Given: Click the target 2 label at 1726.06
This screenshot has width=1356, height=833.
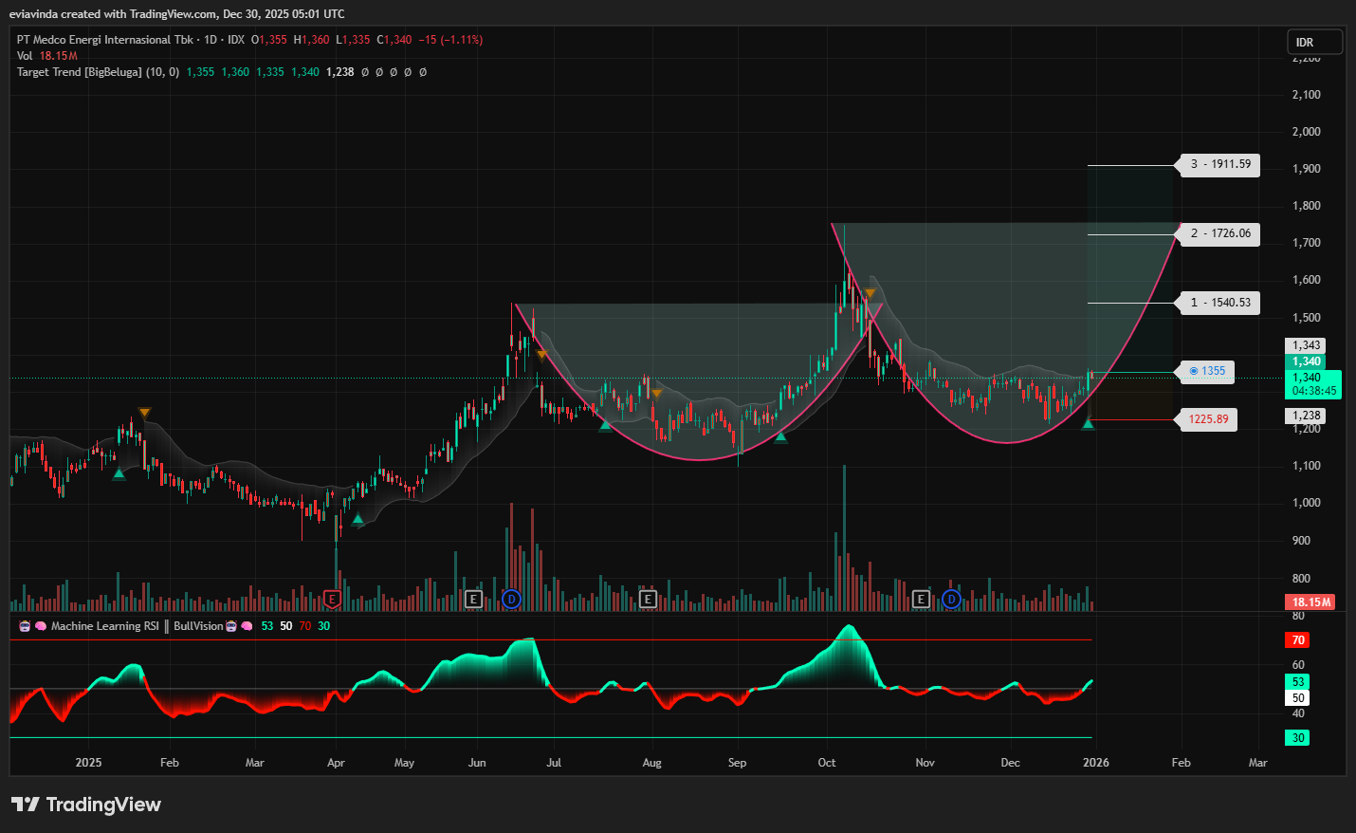Looking at the screenshot, I should [1220, 233].
